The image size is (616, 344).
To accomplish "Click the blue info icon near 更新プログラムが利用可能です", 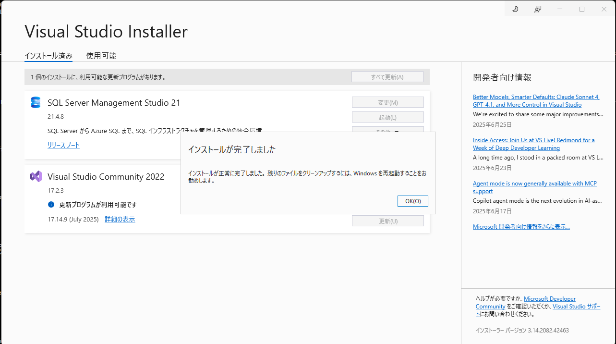I will pyautogui.click(x=51, y=205).
